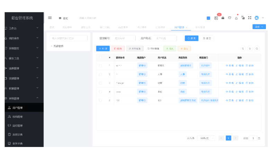Check the 123 row checkbox
Image resolution: width=277 pixels, height=157 pixels.
tap(100, 100)
